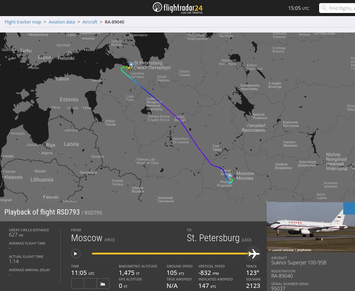Click the 95037 serial number value

[x=278, y=288]
